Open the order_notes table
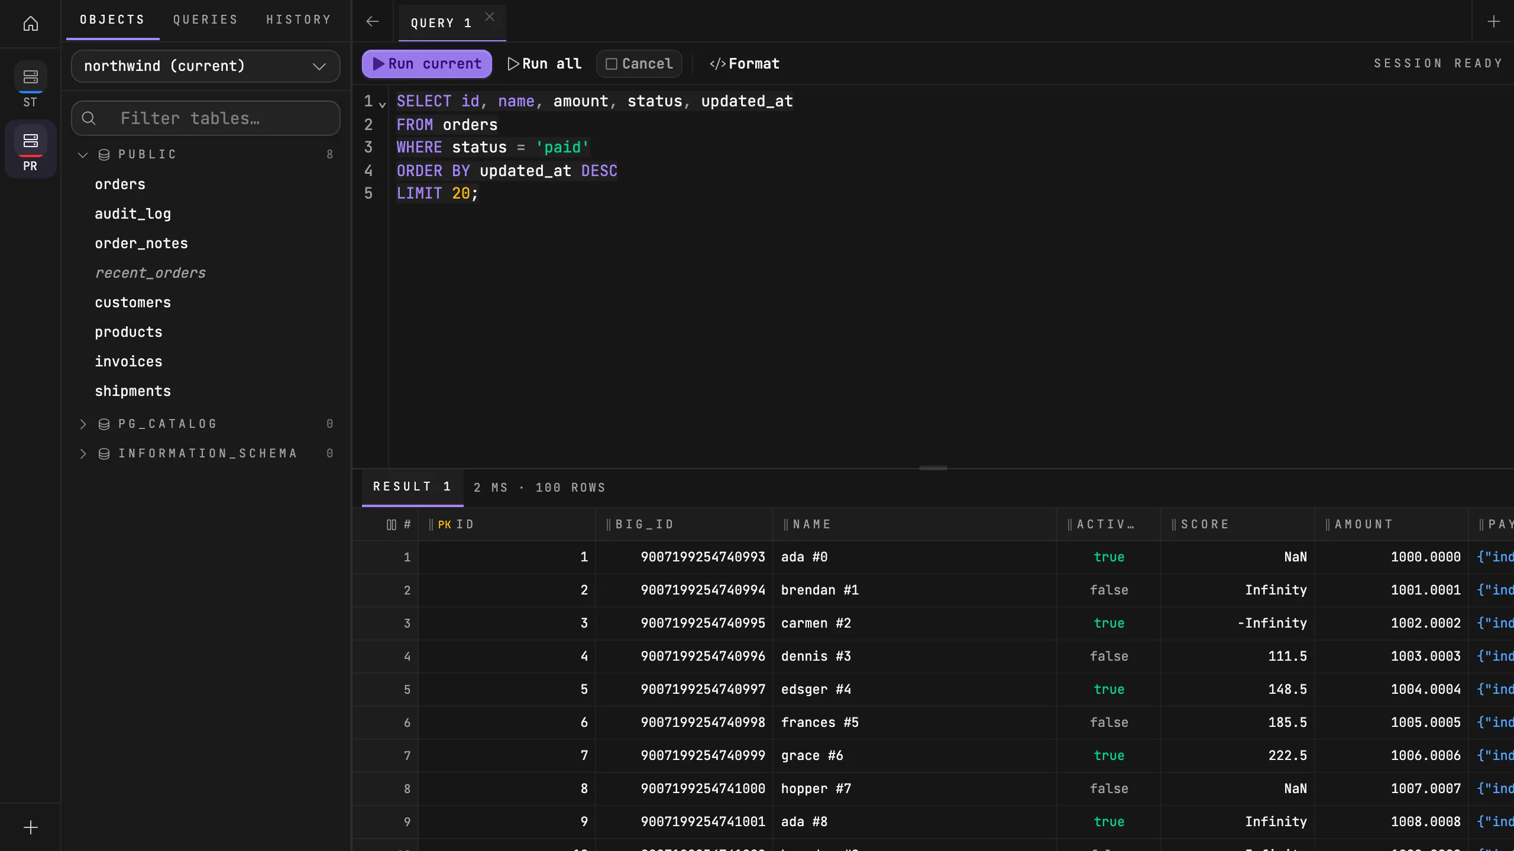The image size is (1514, 851). [x=141, y=243]
